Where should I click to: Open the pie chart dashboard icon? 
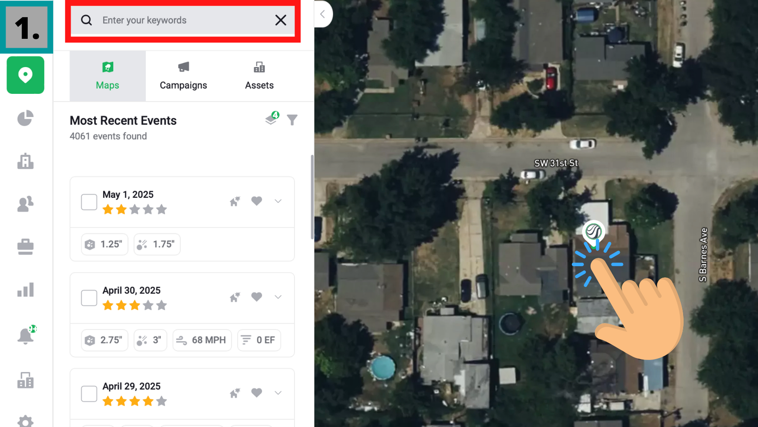coord(25,118)
